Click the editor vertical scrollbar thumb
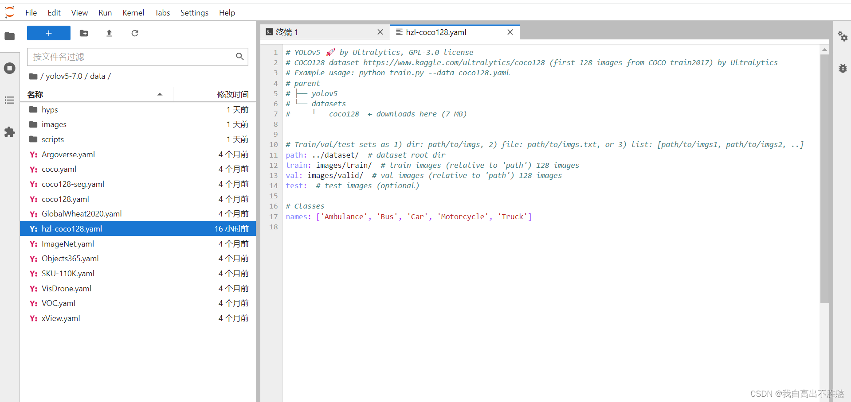The width and height of the screenshot is (851, 402). (824, 179)
